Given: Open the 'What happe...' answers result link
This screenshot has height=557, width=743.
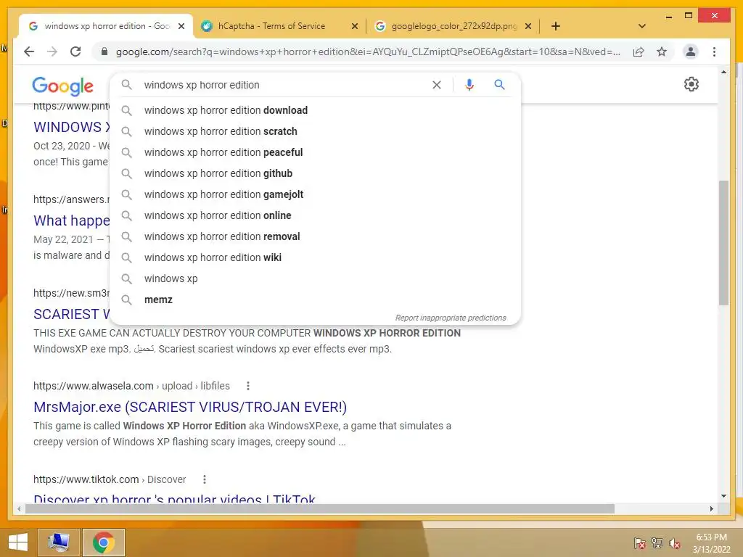Looking at the screenshot, I should point(72,220).
